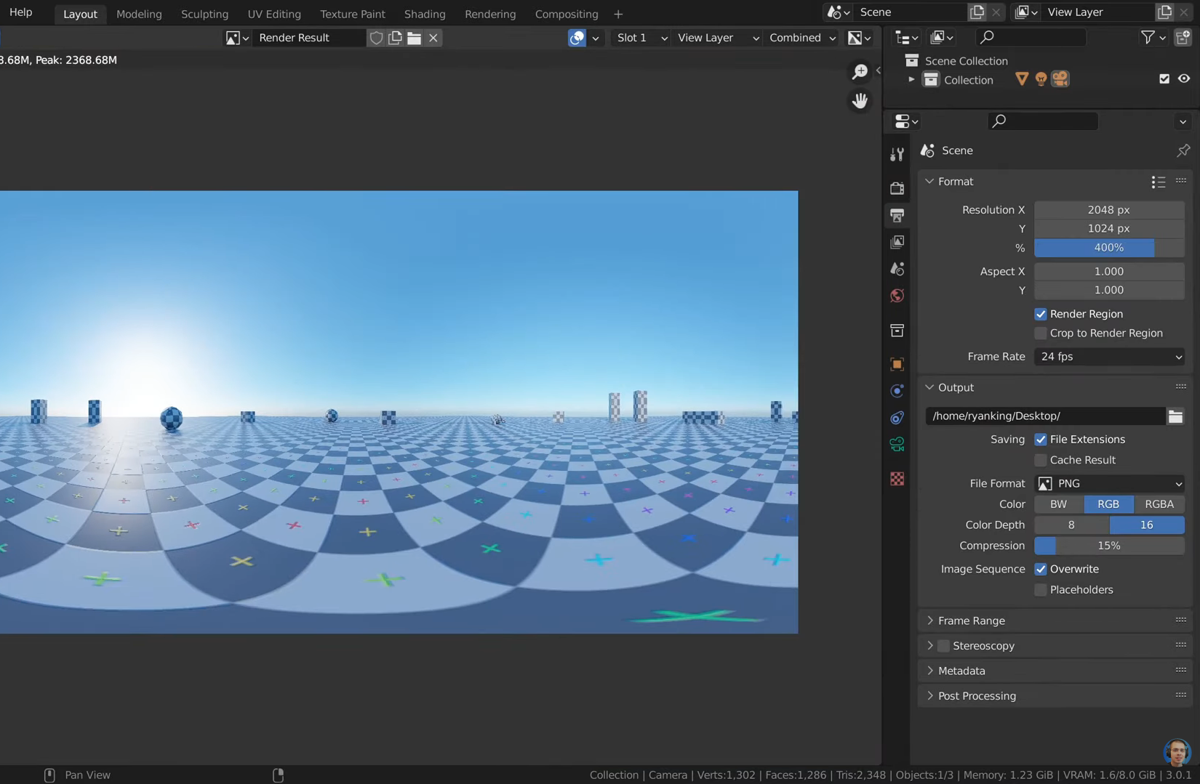The width and height of the screenshot is (1200, 784).
Task: Open the Render properties tab icon
Action: point(897,188)
